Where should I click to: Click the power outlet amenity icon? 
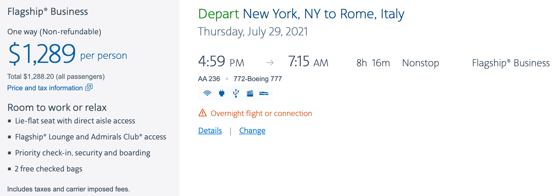tap(222, 93)
